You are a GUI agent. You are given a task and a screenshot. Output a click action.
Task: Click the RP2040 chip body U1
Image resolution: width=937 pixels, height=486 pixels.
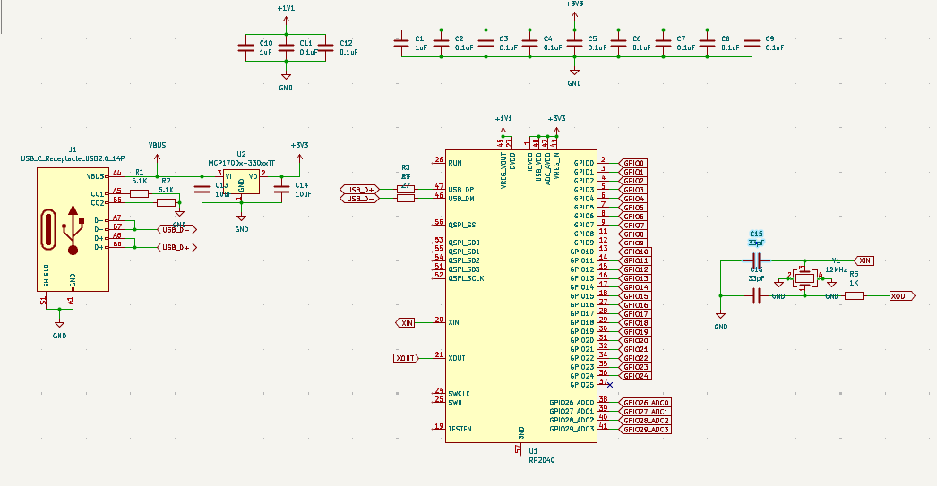click(x=520, y=295)
